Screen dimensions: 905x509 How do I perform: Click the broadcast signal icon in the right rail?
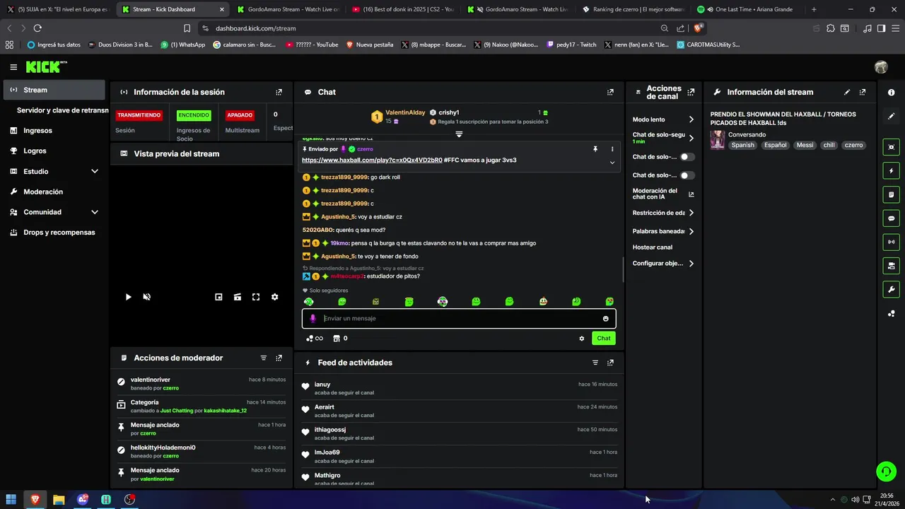(892, 242)
